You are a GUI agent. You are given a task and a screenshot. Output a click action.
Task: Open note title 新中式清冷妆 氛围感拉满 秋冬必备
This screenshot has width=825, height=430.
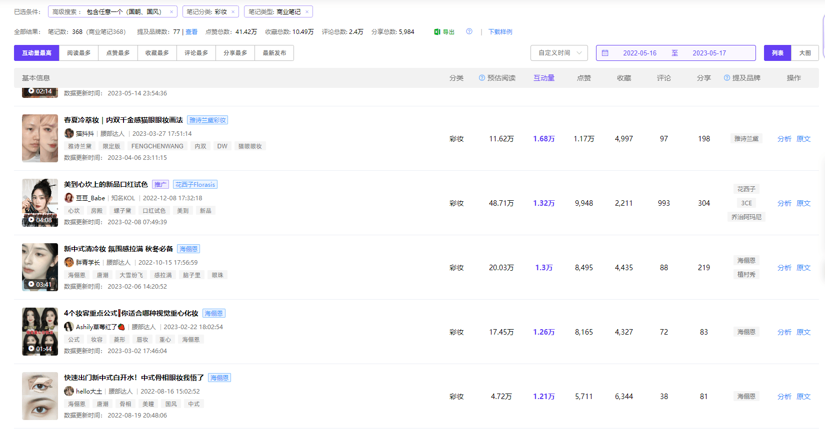click(x=118, y=249)
